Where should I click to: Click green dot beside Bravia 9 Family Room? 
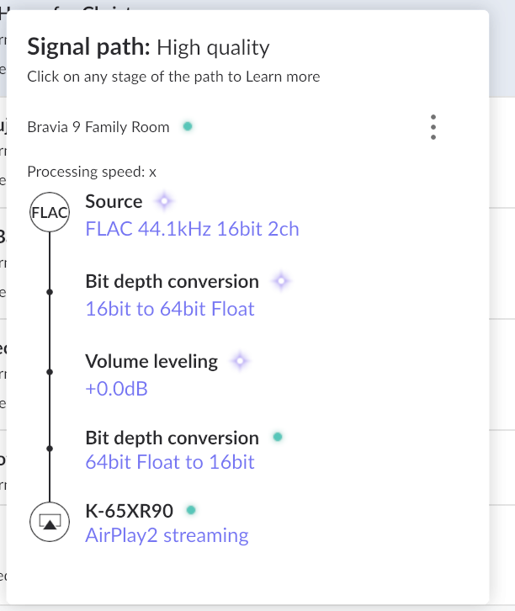click(x=188, y=126)
